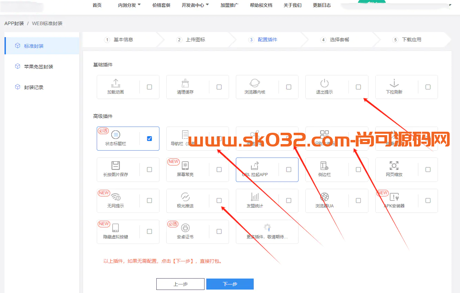Enable the 隐藏虚拟按键 checkbox
460x293 pixels.
(x=149, y=231)
